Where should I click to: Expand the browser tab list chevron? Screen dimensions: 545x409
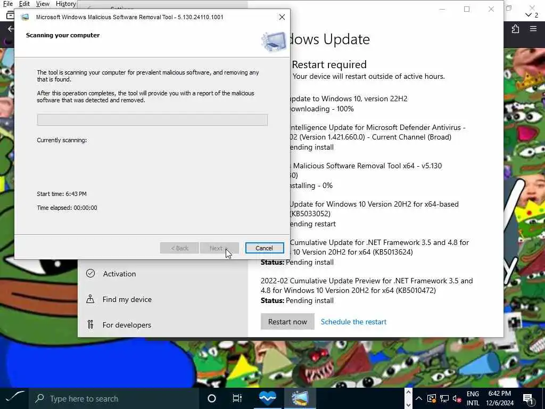[x=529, y=14]
